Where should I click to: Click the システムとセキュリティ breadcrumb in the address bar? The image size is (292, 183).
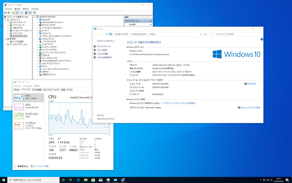138,34
